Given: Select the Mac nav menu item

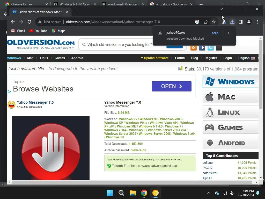Looking at the screenshot, I should click(x=30, y=58).
